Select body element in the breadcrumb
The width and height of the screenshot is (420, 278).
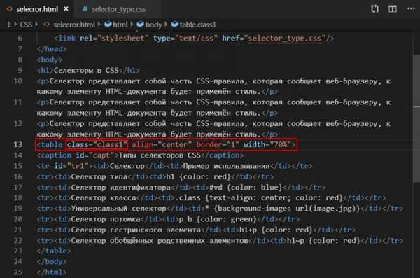(x=153, y=25)
